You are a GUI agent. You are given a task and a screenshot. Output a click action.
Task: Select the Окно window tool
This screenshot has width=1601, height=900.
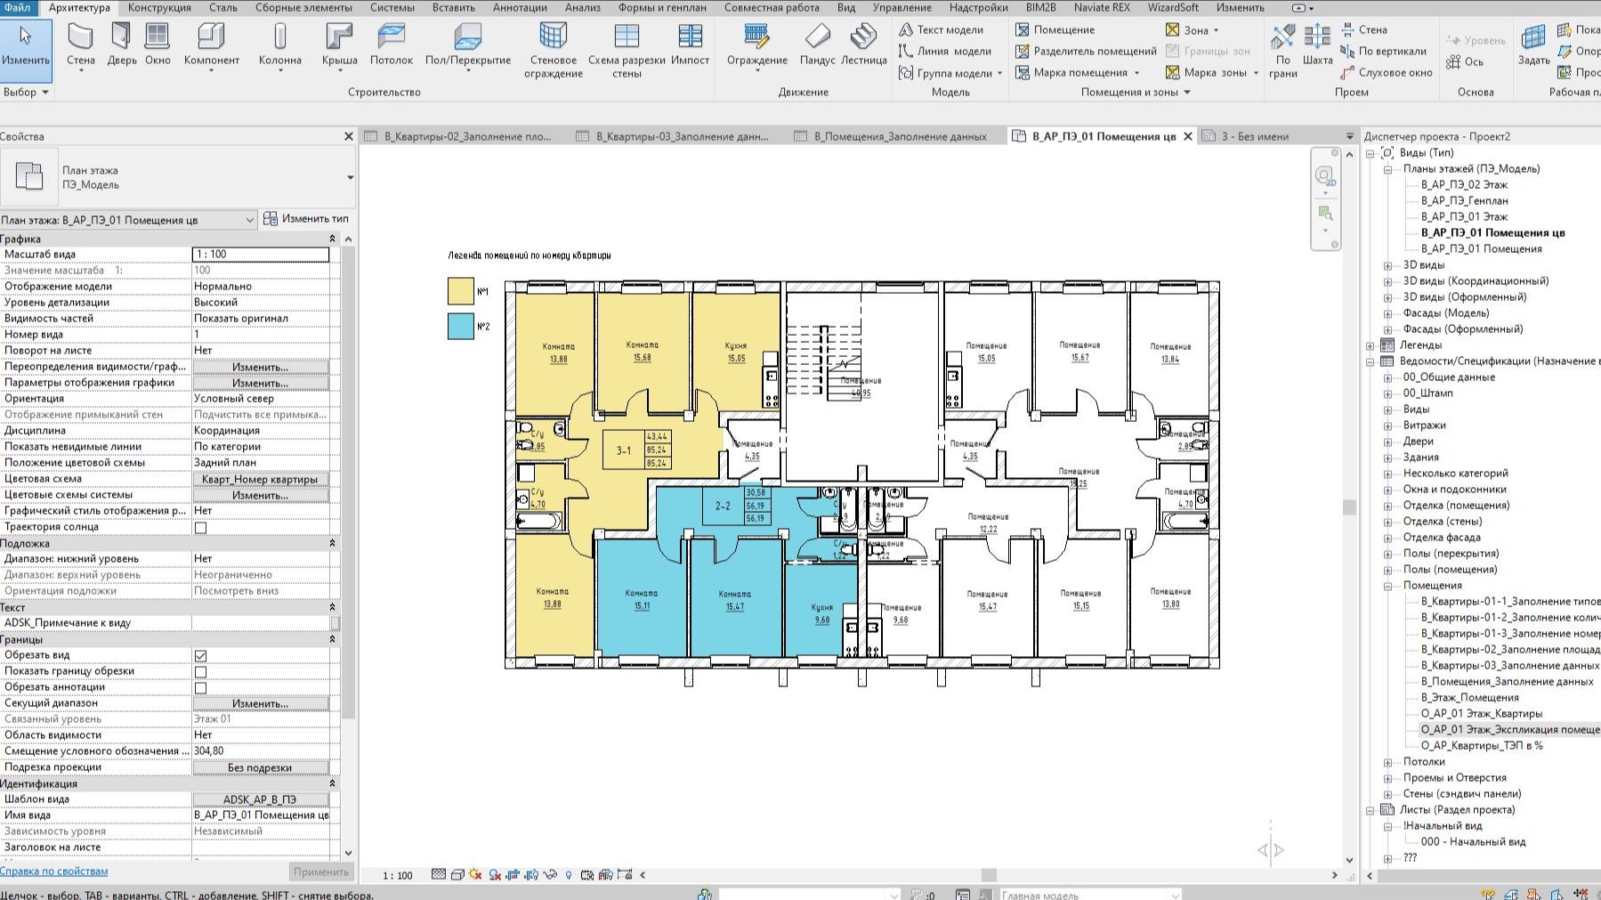[x=158, y=45]
